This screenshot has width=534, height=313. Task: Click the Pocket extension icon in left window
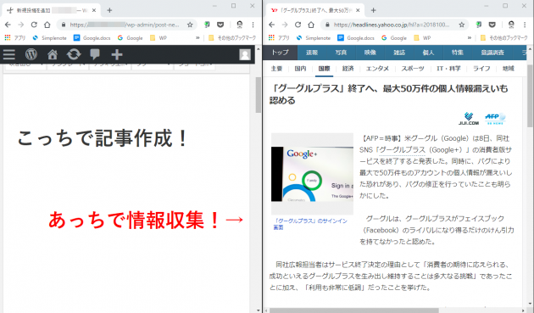(220, 25)
